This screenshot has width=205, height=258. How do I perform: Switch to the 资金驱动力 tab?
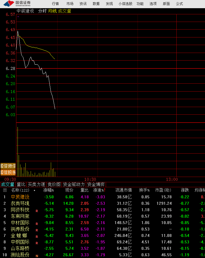coord(74,185)
